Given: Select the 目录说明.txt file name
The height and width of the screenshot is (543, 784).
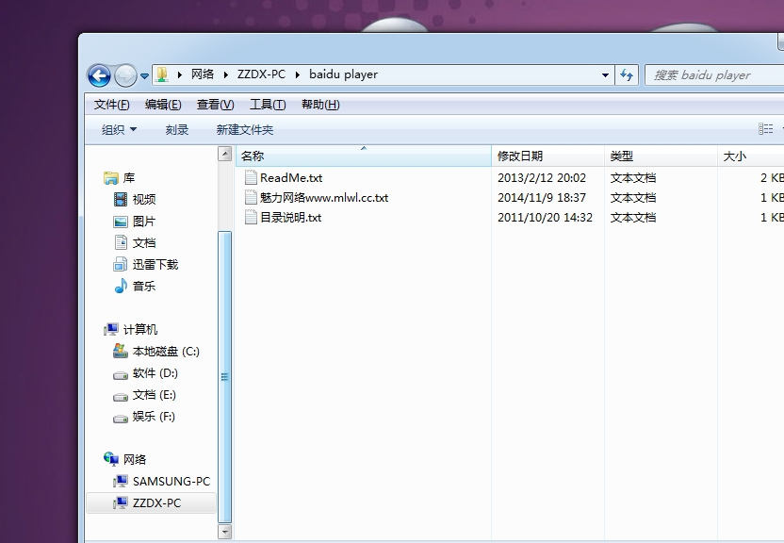Looking at the screenshot, I should 290,218.
